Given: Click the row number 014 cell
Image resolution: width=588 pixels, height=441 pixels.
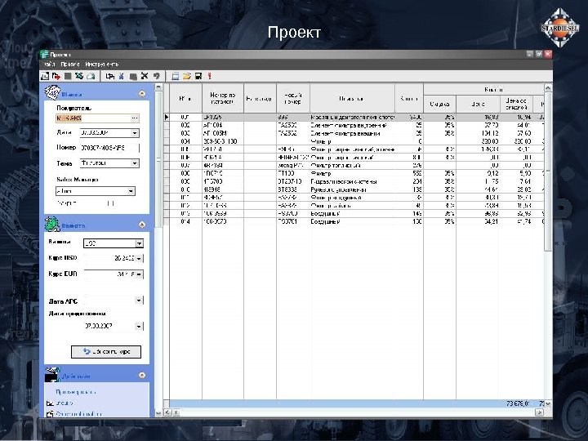Looking at the screenshot, I should 185,221.
